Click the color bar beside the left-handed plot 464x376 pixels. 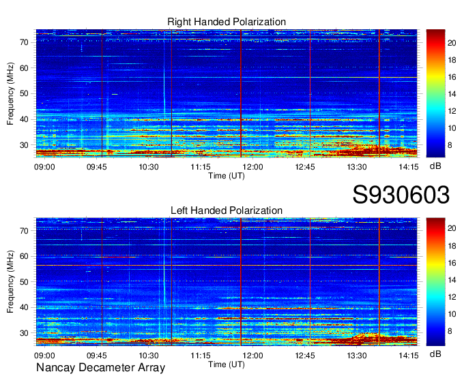[x=435, y=282]
